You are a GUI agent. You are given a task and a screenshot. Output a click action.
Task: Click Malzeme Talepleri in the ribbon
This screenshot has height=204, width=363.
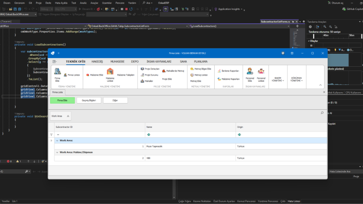click(x=125, y=75)
